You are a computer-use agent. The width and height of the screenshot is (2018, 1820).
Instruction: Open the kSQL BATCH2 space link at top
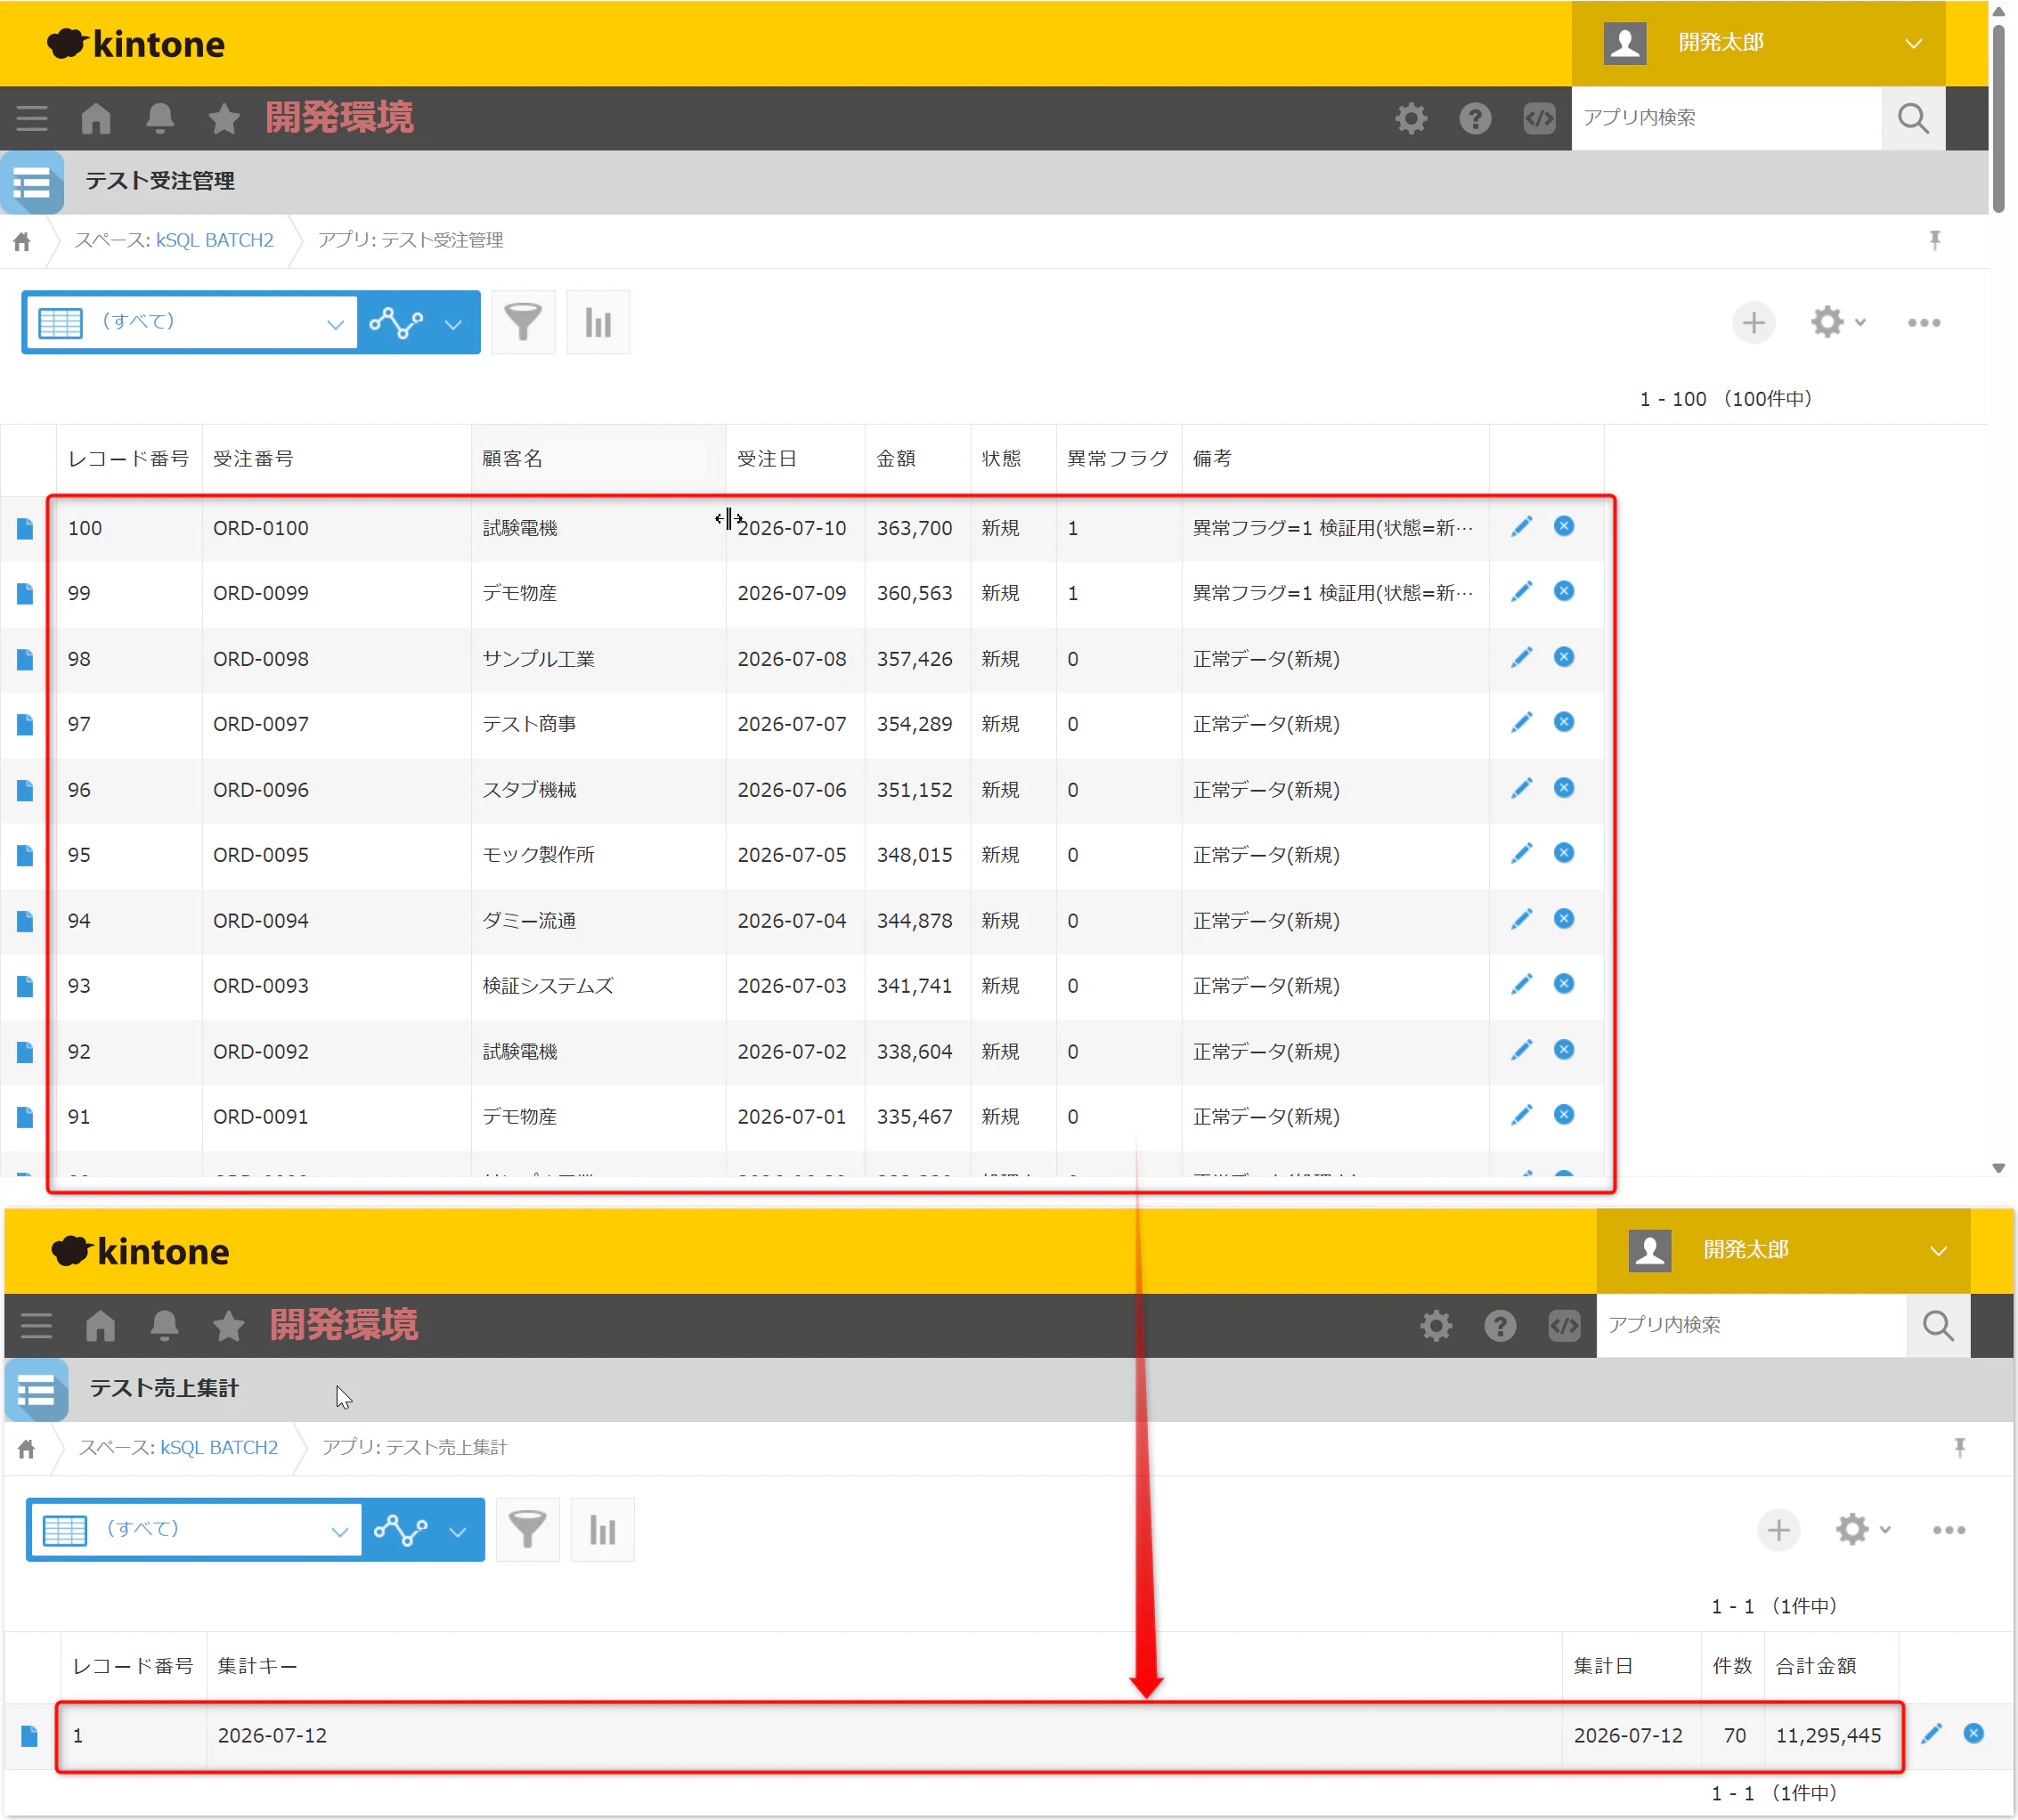tap(214, 240)
